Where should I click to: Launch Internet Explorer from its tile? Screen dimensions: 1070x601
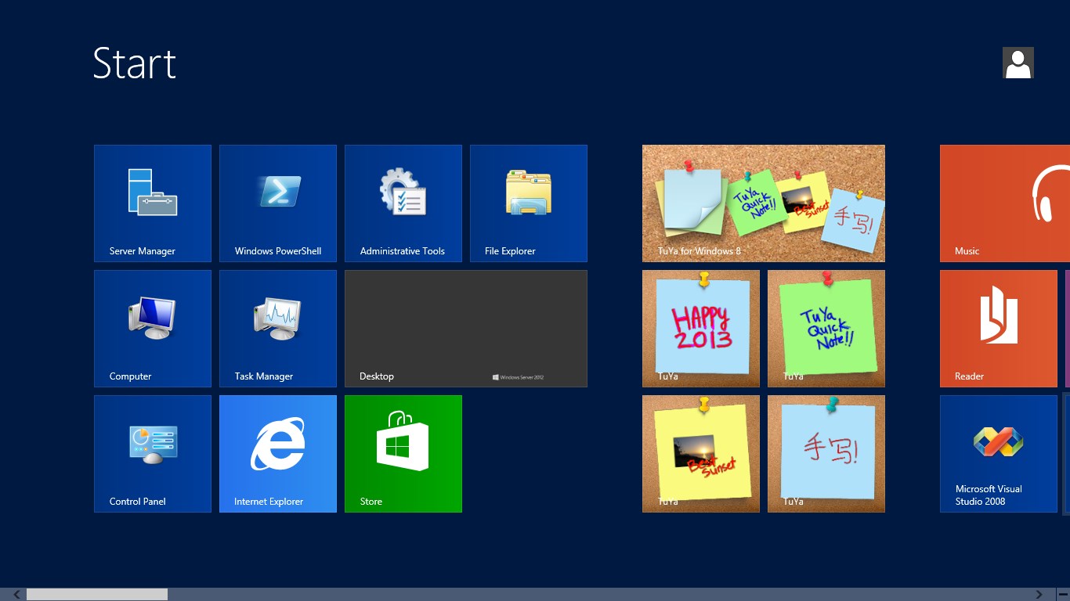[278, 454]
